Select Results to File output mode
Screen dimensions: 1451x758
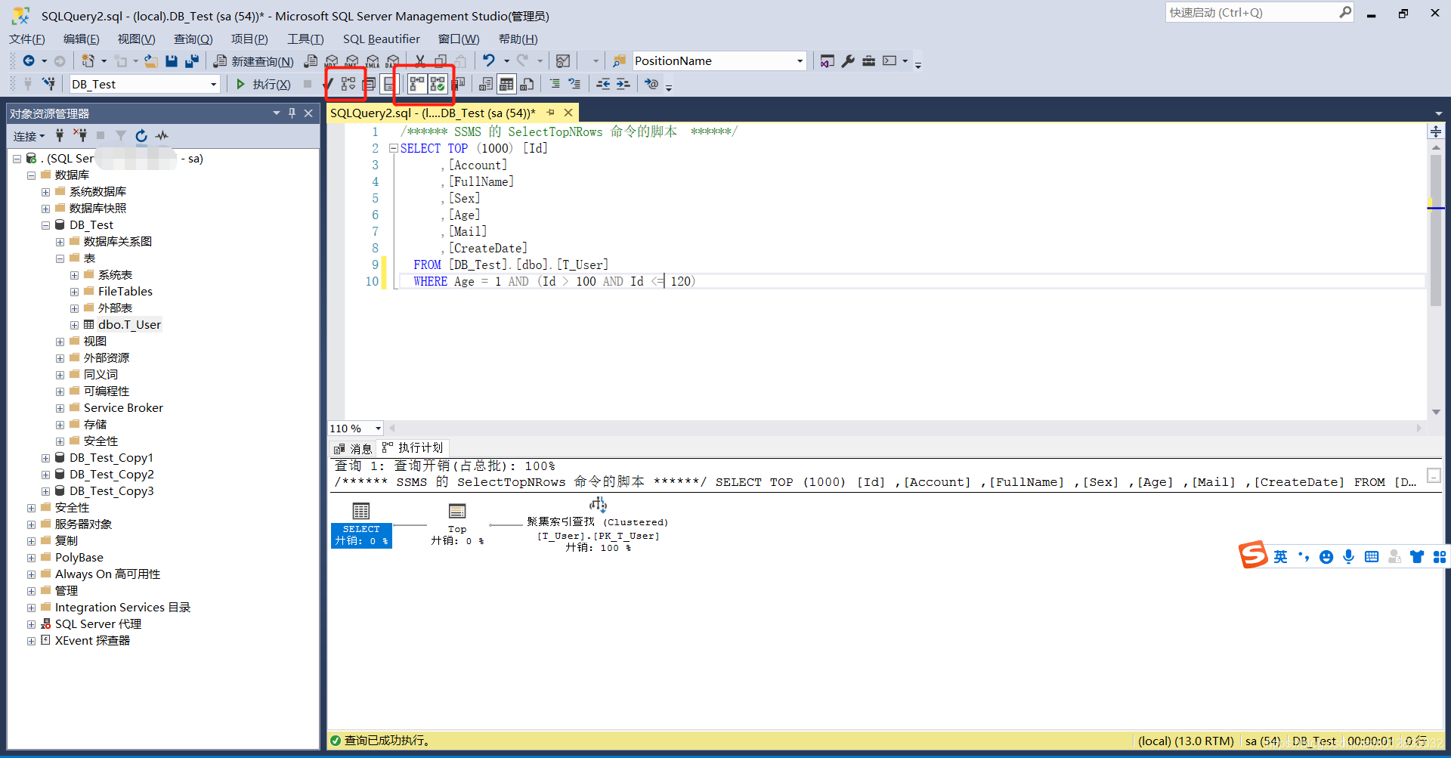pos(527,84)
